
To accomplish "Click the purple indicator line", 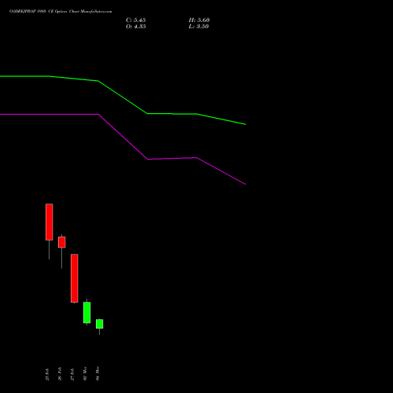I will pyautogui.click(x=123, y=137).
